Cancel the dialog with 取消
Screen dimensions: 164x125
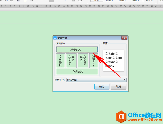coord(119,86)
